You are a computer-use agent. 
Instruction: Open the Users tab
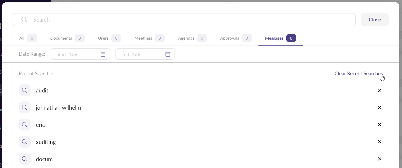[109, 38]
